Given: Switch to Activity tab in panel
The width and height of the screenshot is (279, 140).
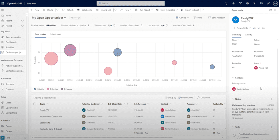Looking at the screenshot, I should [x=248, y=35].
